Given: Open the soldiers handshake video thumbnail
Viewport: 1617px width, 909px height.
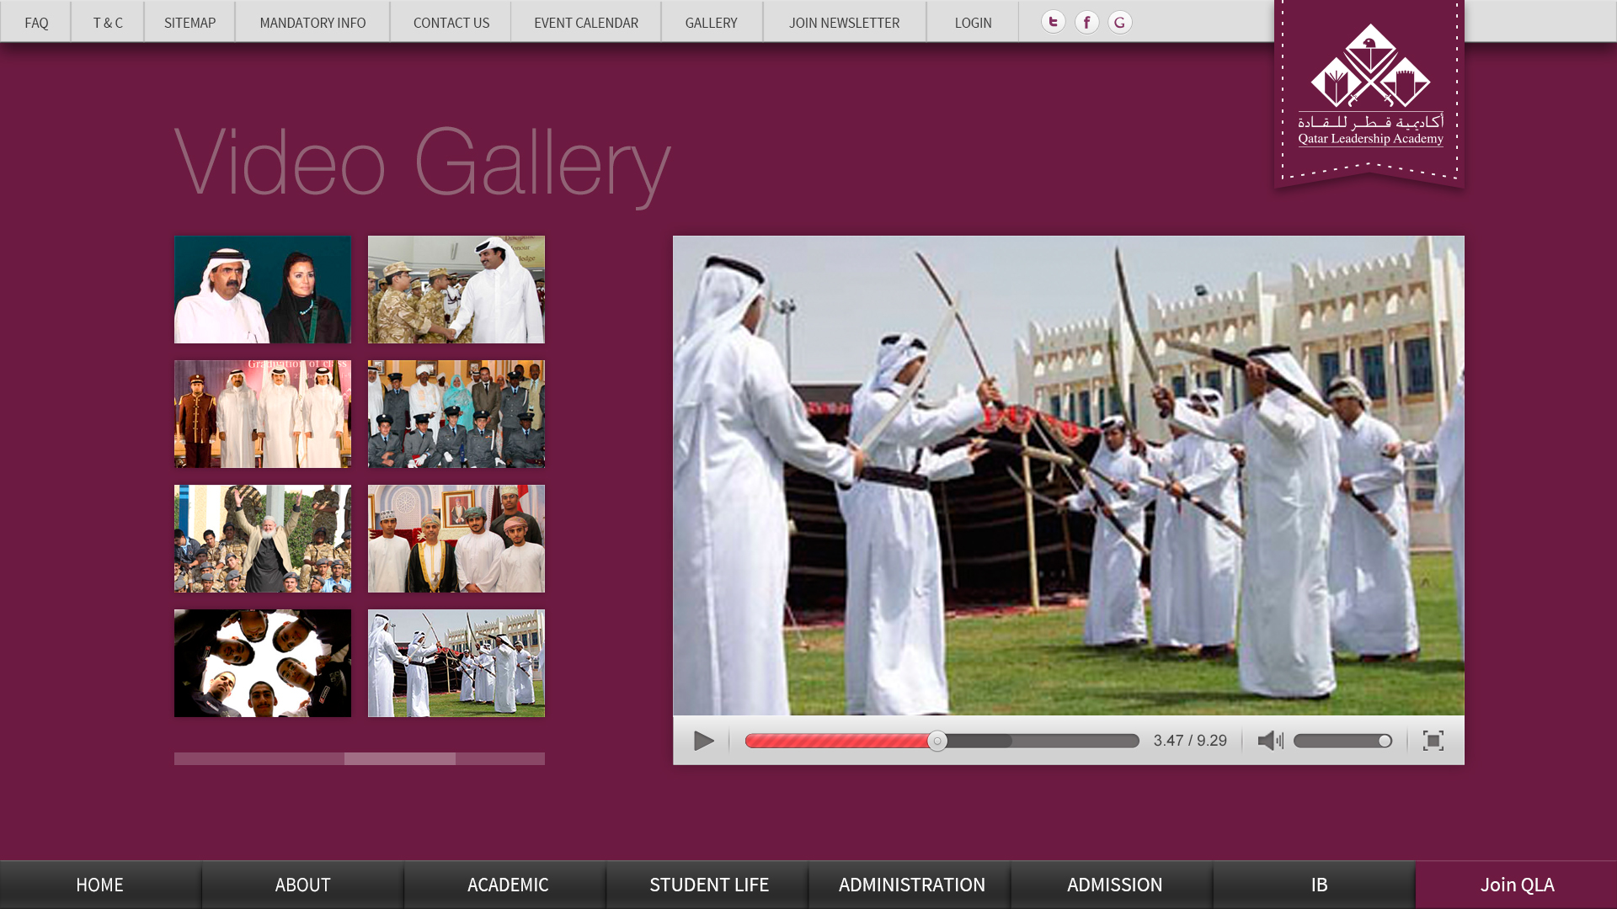Looking at the screenshot, I should [x=456, y=290].
